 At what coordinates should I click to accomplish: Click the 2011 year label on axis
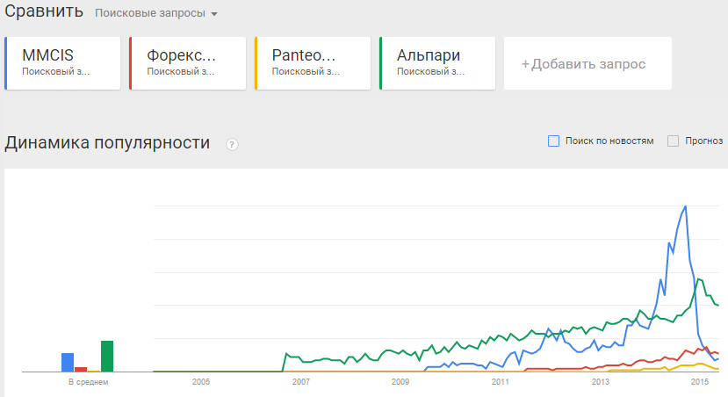tap(501, 382)
